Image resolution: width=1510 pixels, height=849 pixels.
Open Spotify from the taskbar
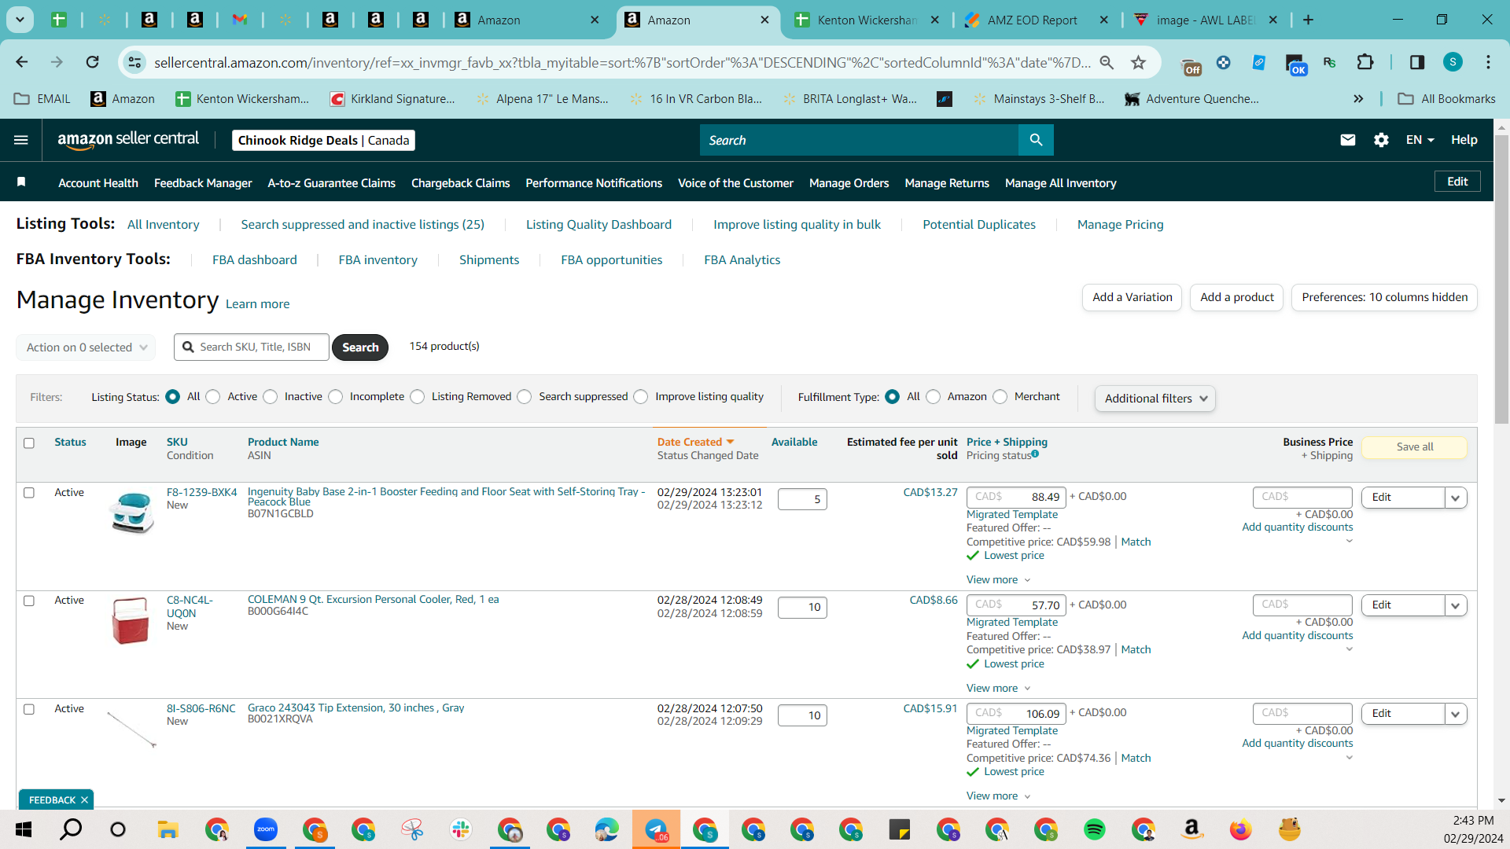(1094, 829)
